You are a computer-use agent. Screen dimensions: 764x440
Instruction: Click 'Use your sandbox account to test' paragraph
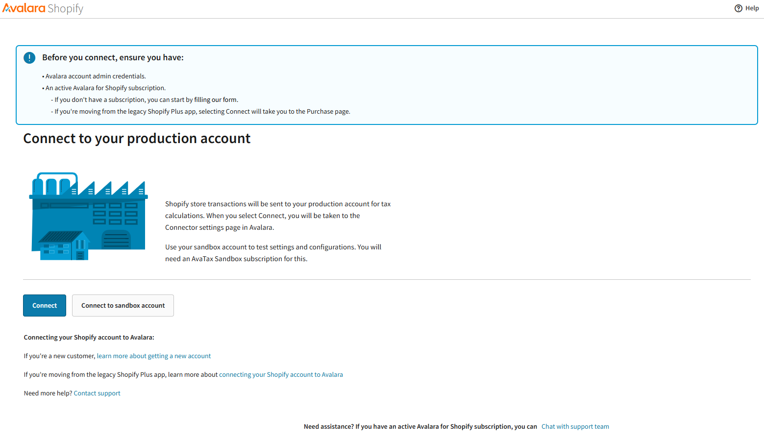[x=273, y=253]
